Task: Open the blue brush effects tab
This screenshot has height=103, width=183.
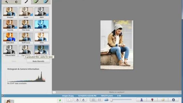Action: (x=46, y=2)
